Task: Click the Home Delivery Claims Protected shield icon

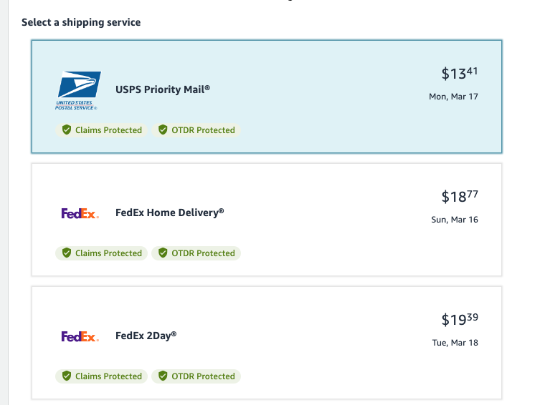Action: [x=67, y=253]
